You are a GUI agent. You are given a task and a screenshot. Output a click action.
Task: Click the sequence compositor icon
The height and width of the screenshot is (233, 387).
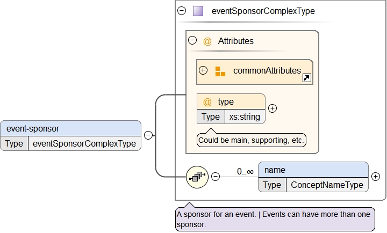click(x=197, y=176)
